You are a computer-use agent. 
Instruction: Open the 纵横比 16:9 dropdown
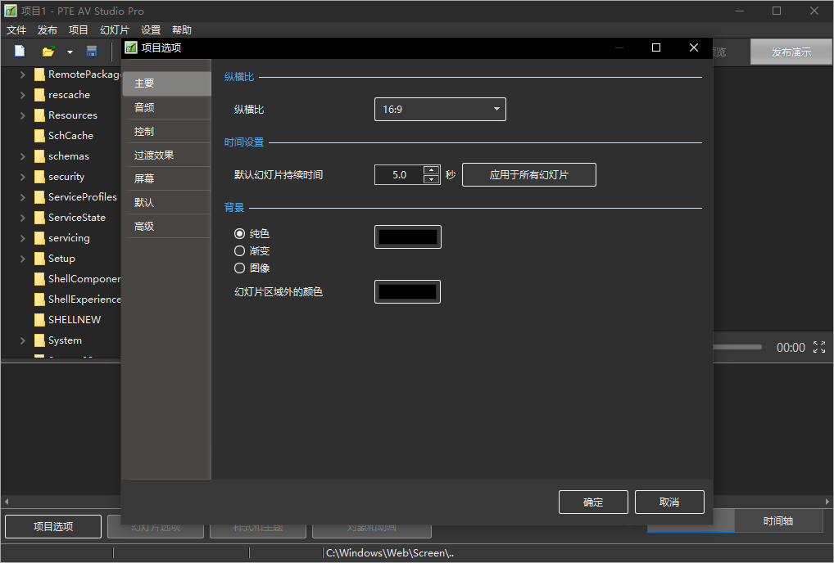pyautogui.click(x=496, y=109)
